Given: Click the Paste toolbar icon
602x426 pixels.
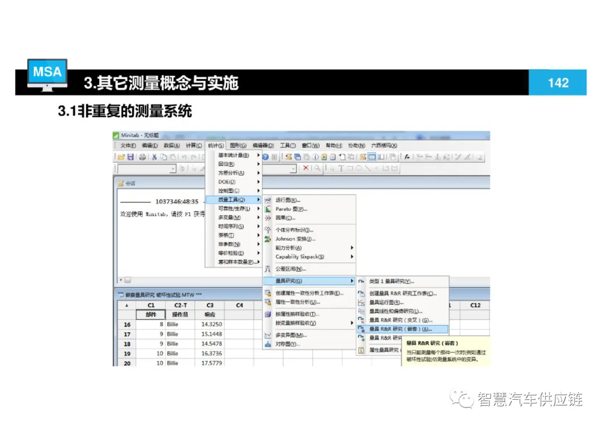Looking at the screenshot, I should [173, 157].
